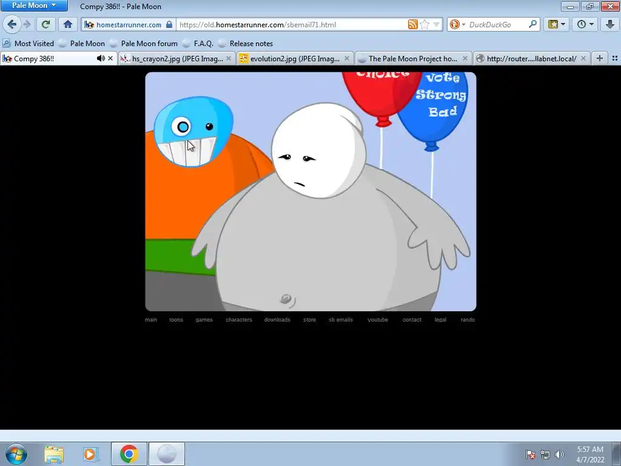Open the 'main' site navigation link
Viewport: 621px width, 466px height.
151,319
